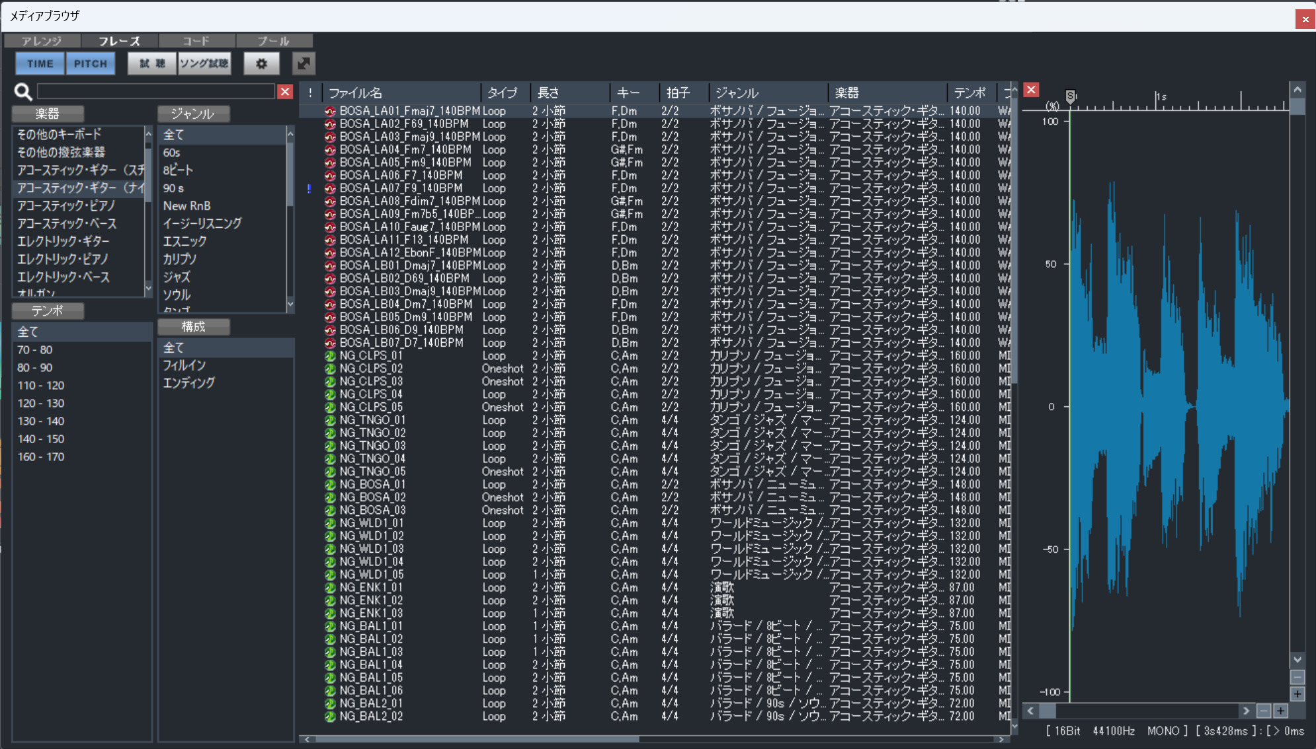
Task: Select NG_BOSA_02 file row
Action: [x=655, y=497]
